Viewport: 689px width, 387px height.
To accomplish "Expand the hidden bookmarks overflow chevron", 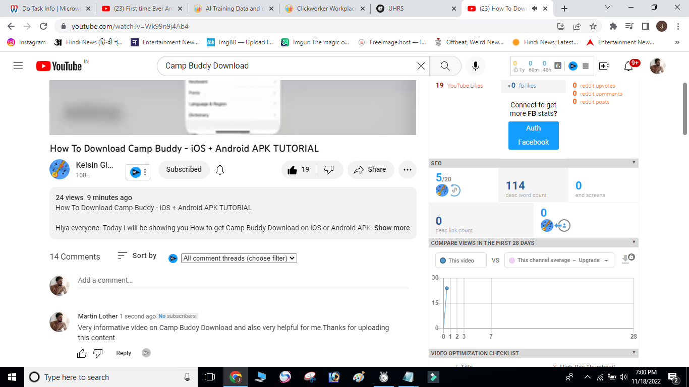I will [677, 42].
